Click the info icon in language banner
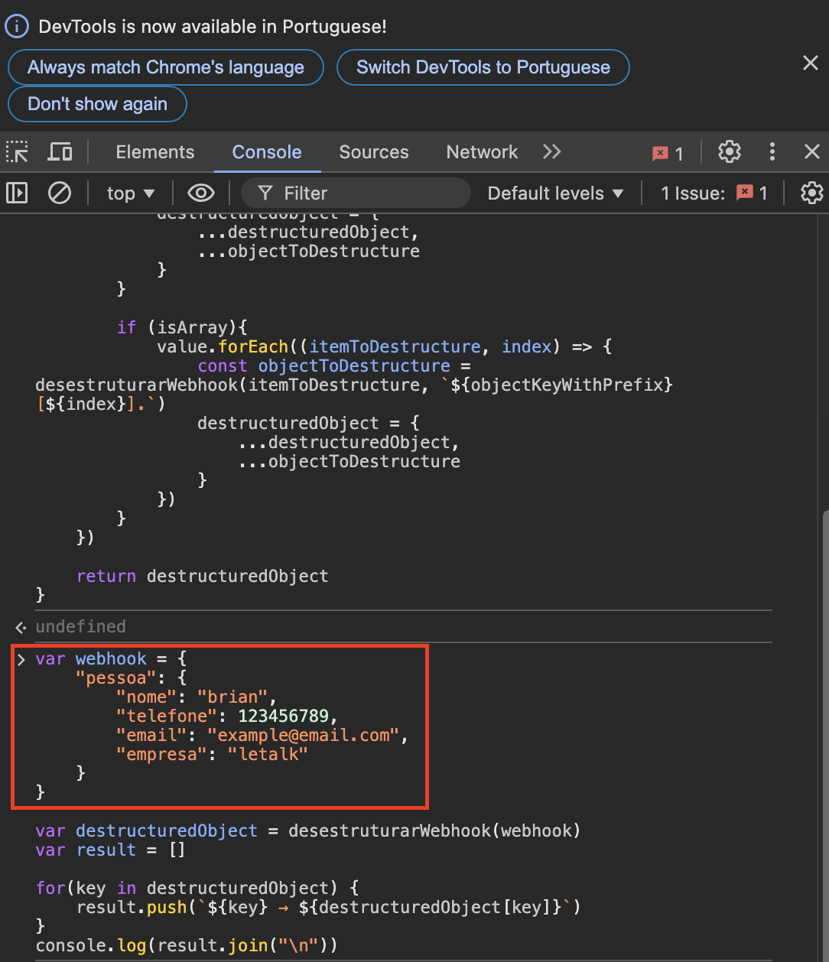 tap(17, 27)
